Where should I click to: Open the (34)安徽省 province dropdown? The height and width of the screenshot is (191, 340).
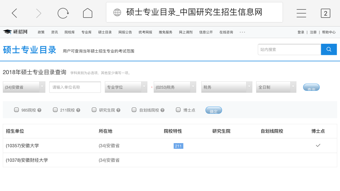(x=24, y=87)
